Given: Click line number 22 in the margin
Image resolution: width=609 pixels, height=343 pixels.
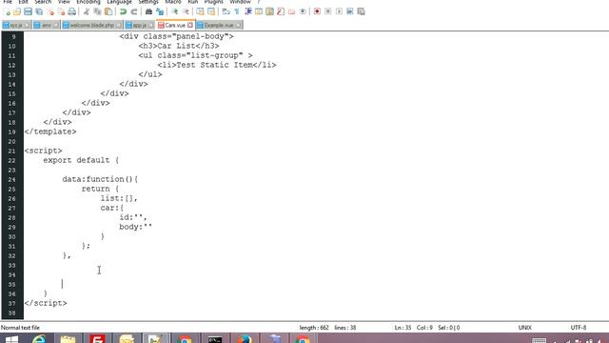Looking at the screenshot, I should [11, 161].
